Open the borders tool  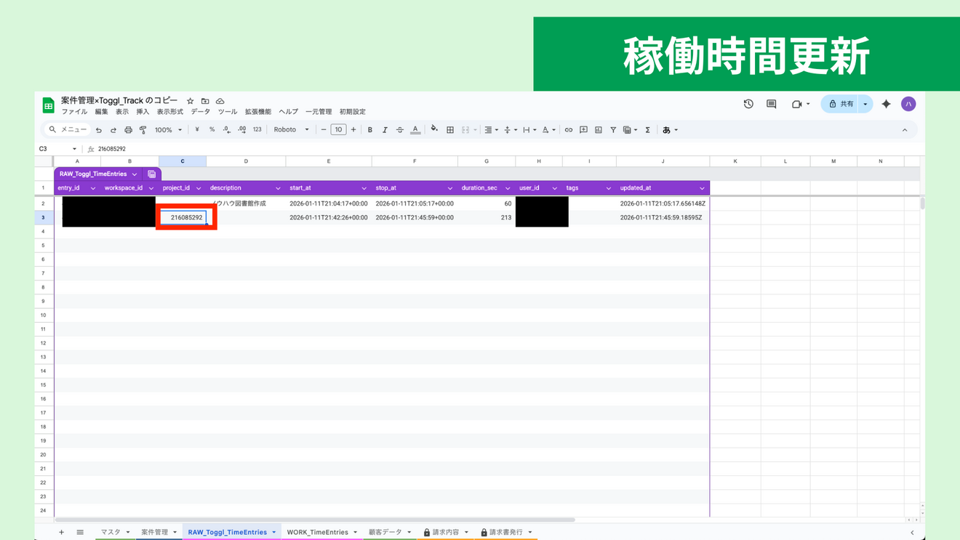(x=450, y=130)
